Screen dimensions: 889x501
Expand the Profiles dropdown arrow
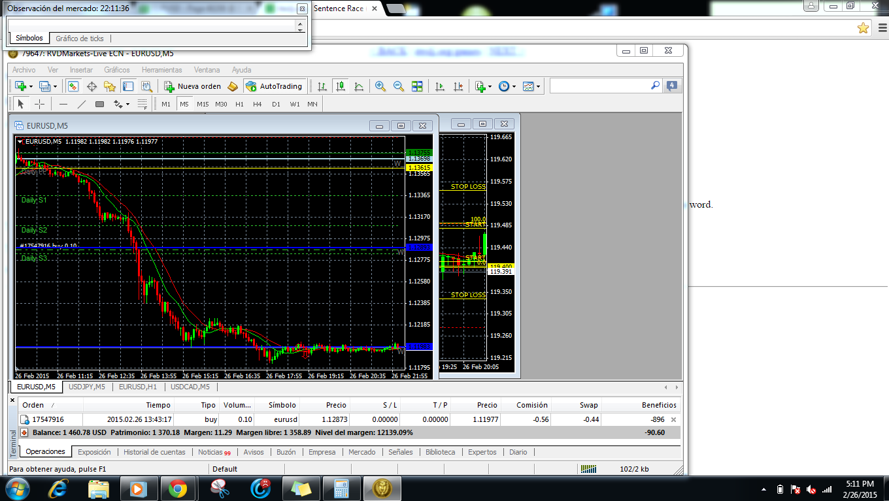(55, 86)
